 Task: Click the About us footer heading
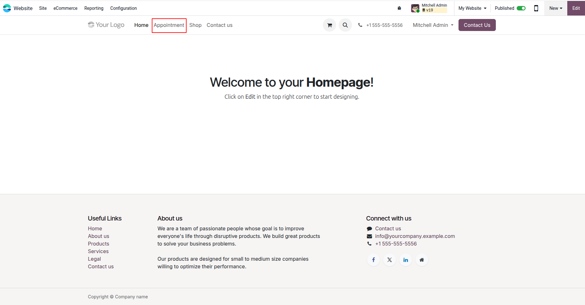click(170, 218)
